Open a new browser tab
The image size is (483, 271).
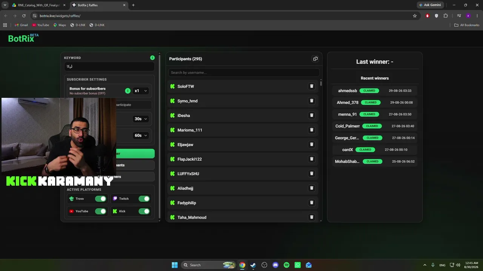pos(133,5)
